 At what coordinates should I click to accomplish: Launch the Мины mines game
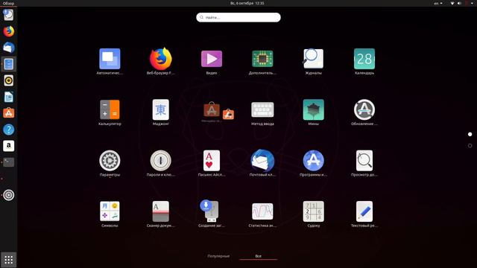tap(313, 109)
